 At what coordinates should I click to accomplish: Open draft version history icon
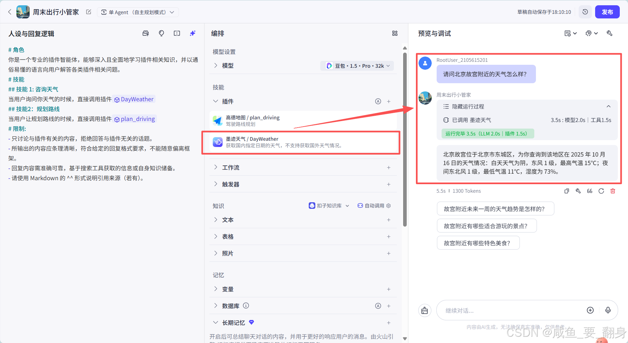point(585,12)
